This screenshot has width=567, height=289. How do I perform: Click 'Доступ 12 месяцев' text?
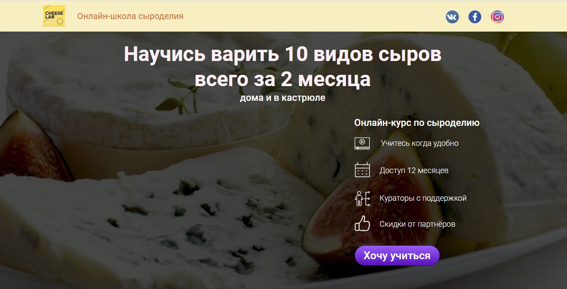[x=414, y=170]
